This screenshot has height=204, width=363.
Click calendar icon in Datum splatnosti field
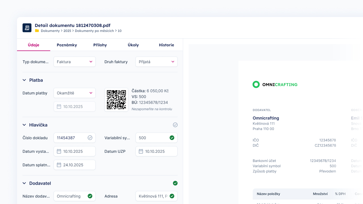[59, 165]
